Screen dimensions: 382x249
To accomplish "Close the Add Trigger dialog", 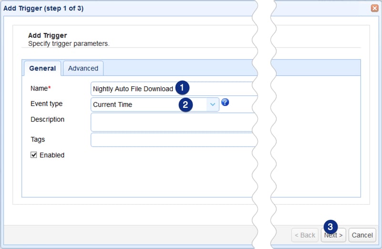I will 374,8.
